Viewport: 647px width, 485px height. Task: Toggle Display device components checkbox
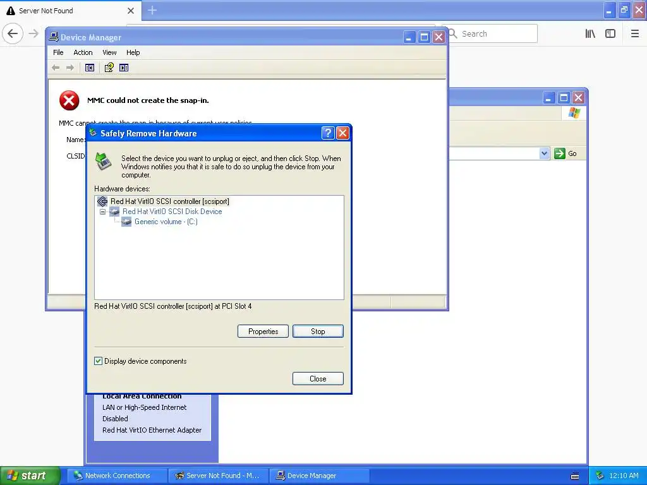click(x=98, y=361)
